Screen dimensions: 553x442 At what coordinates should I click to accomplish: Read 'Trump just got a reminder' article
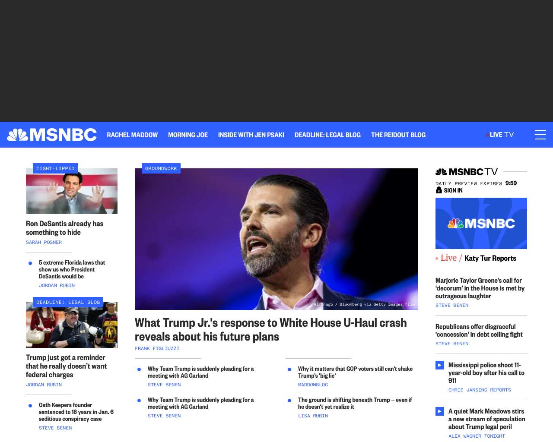pyautogui.click(x=66, y=366)
